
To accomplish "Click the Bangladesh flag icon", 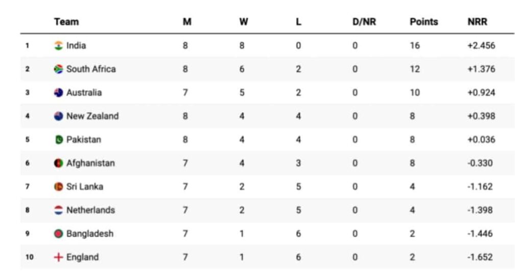I will pyautogui.click(x=58, y=234).
